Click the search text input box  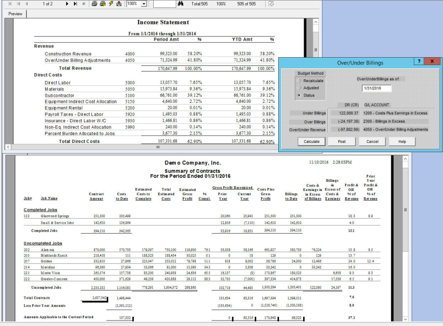[165, 4]
